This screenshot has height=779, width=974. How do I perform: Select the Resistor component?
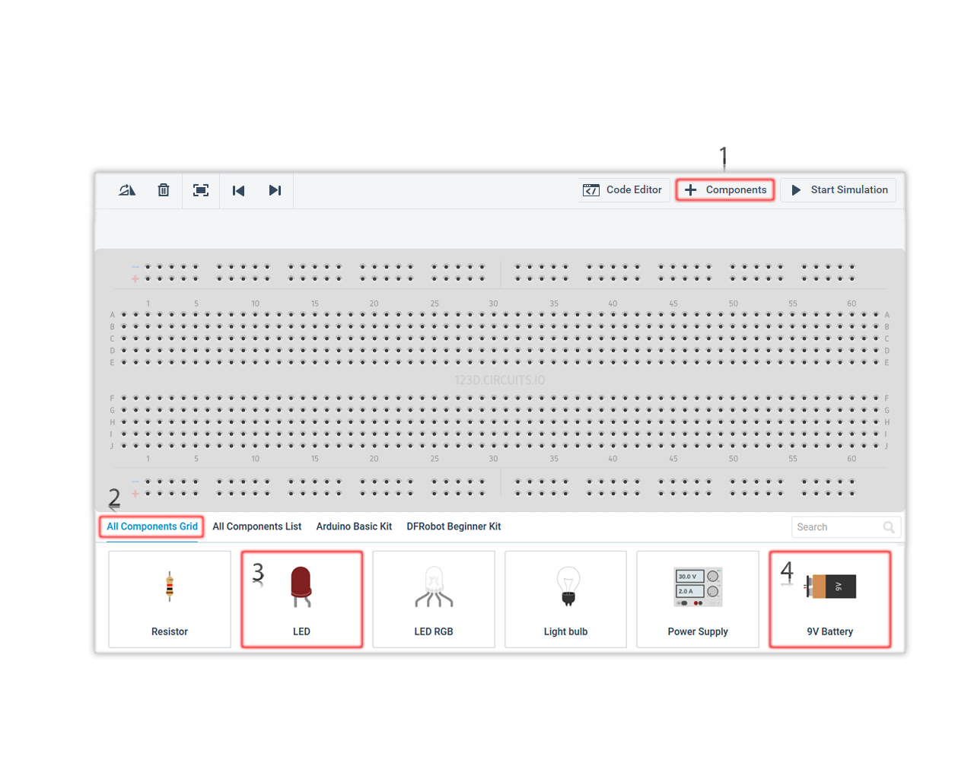(x=170, y=599)
